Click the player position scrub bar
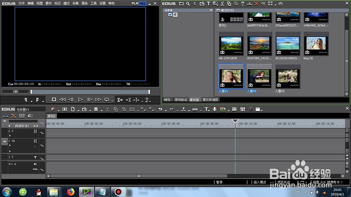The image size is (351, 197). click(x=90, y=92)
